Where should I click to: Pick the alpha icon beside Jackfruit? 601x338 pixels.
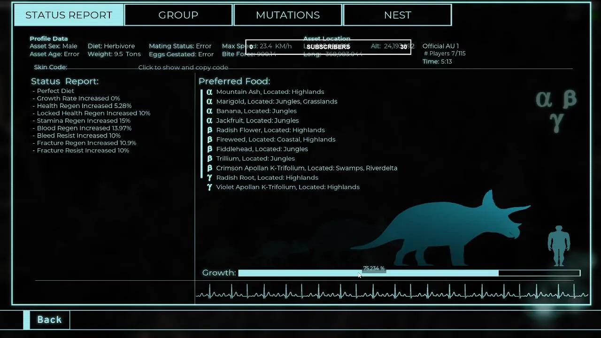coord(209,121)
